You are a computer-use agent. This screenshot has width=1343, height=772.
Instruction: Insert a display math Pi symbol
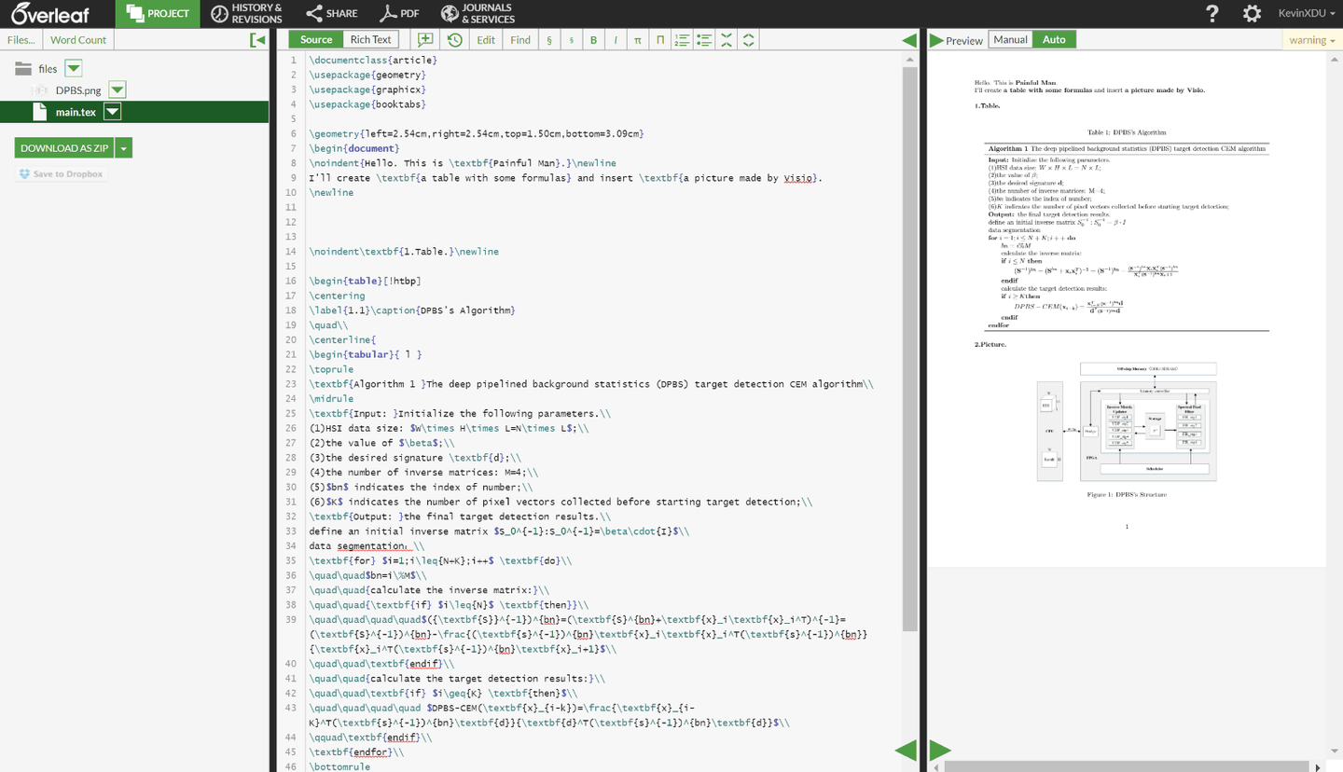[660, 40]
